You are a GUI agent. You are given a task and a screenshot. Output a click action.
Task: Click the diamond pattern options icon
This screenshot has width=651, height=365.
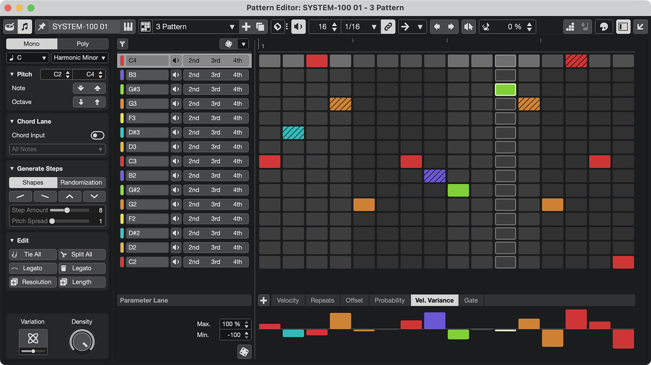point(277,27)
